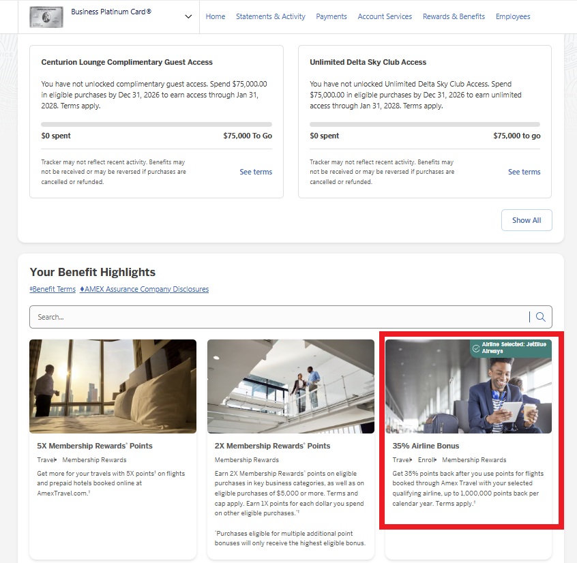This screenshot has width=577, height=563.
Task: Open Statements & Activity menu
Action: pos(271,16)
